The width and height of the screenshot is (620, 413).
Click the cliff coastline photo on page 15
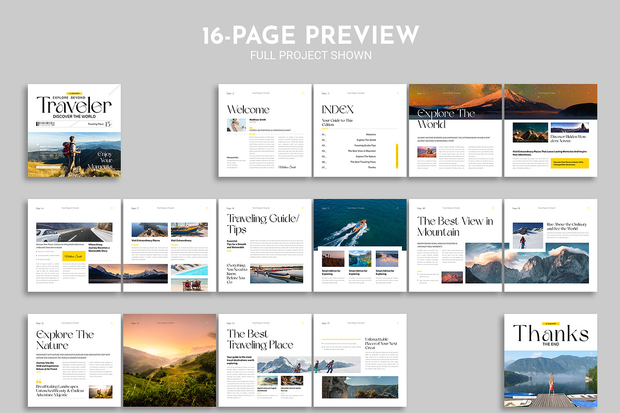tap(360, 387)
